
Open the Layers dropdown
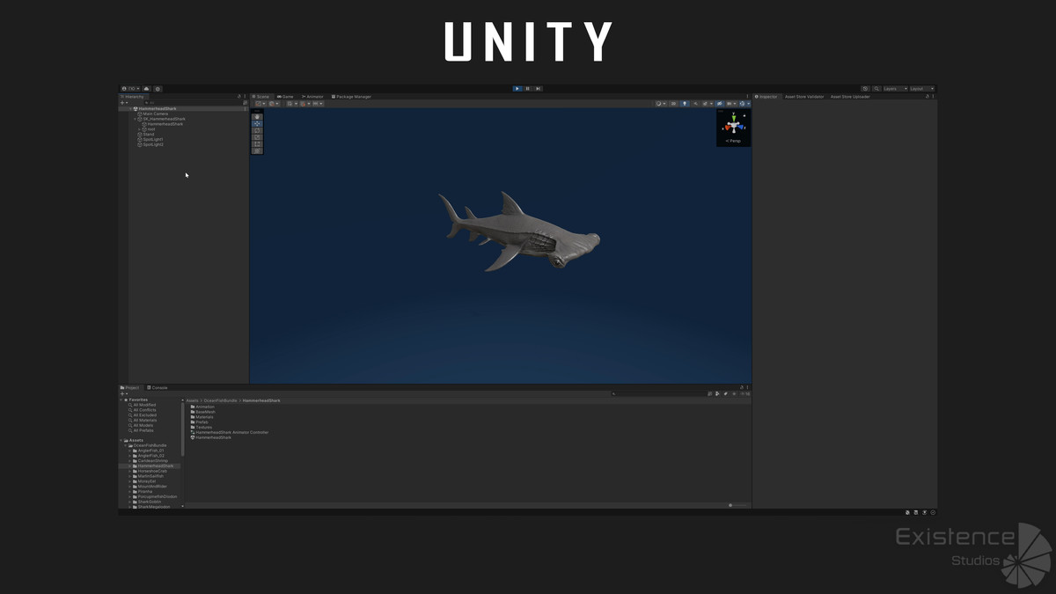pos(893,89)
